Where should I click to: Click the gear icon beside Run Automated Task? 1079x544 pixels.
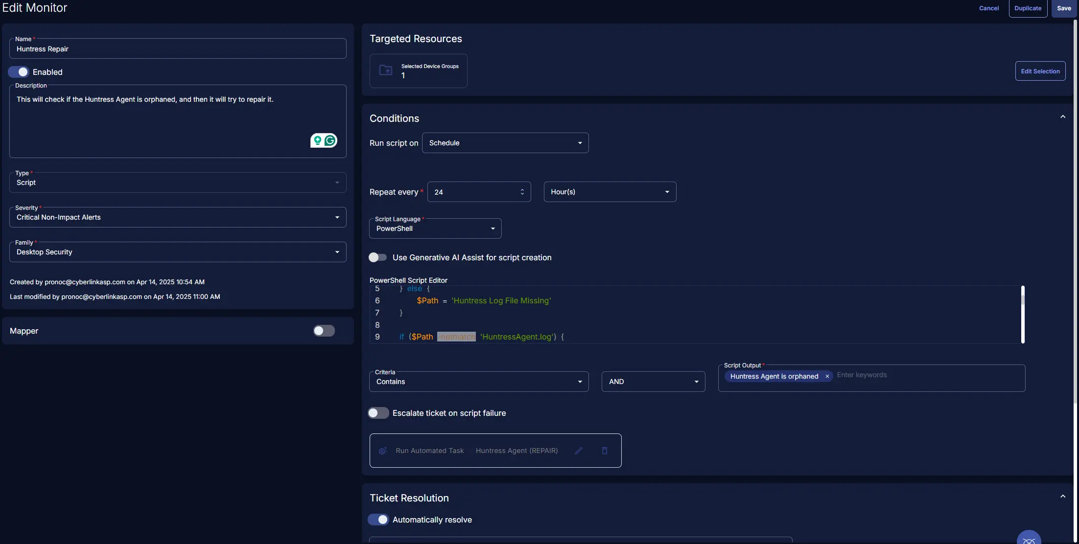coord(383,451)
